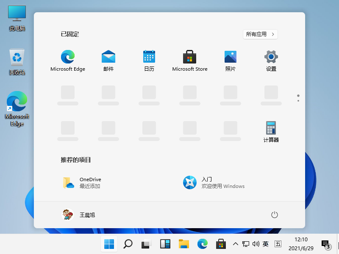Open Search from the taskbar
The width and height of the screenshot is (339, 254).
[127, 244]
